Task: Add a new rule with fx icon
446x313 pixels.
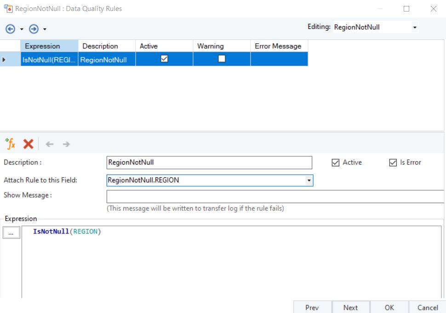Action: point(10,144)
